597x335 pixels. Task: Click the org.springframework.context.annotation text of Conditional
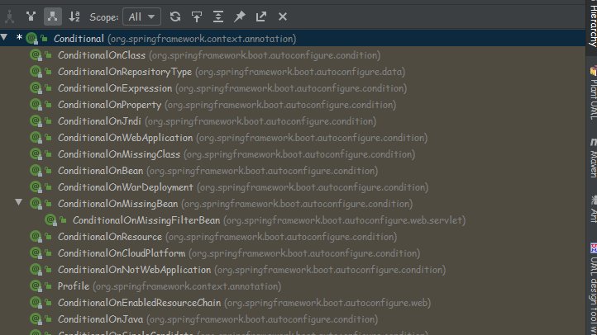(202, 39)
